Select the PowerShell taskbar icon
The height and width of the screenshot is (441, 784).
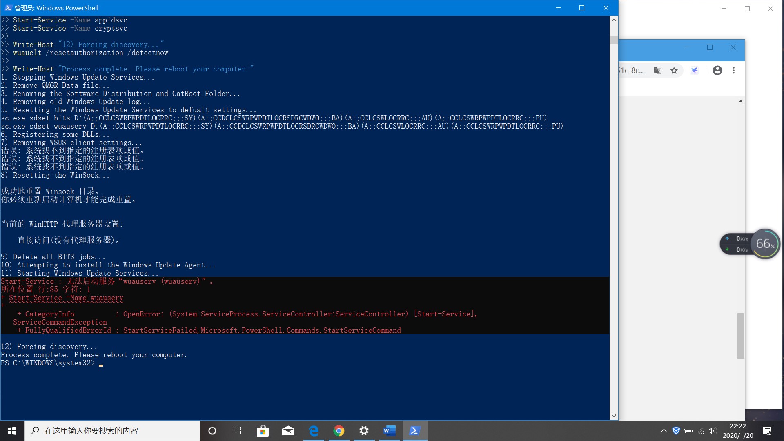click(x=415, y=431)
